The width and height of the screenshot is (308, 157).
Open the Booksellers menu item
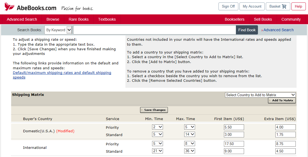[x=234, y=19]
